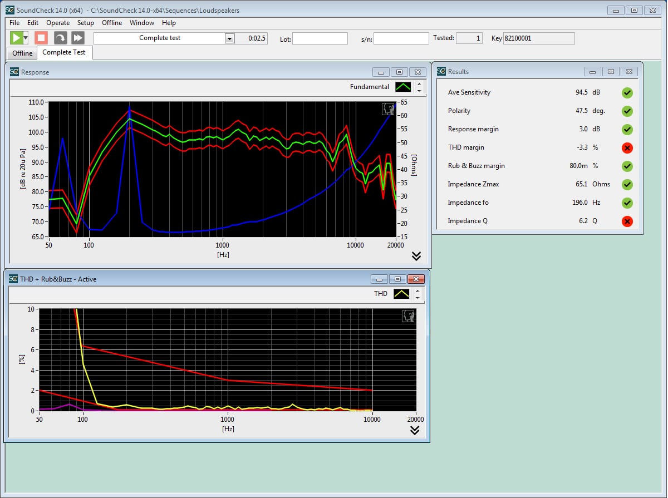Open the Complete test sequence dropdown
This screenshot has height=498, width=668.
point(229,38)
